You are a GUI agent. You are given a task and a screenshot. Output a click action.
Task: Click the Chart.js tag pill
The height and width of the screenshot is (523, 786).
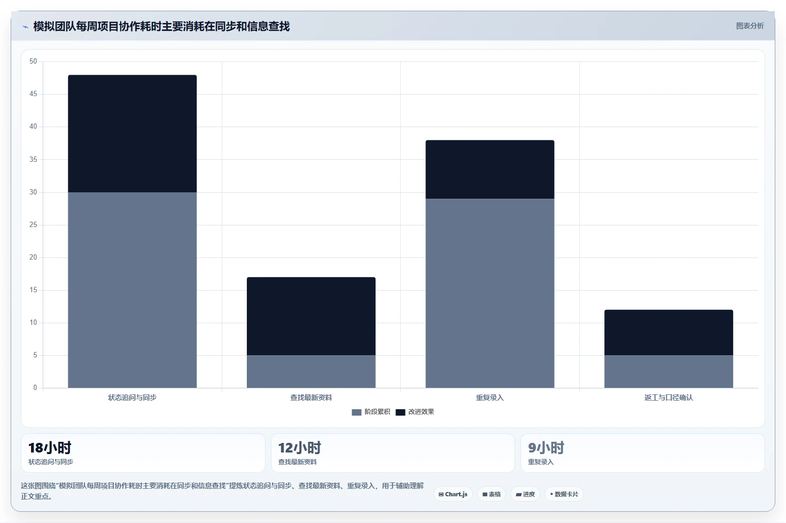[x=453, y=494]
